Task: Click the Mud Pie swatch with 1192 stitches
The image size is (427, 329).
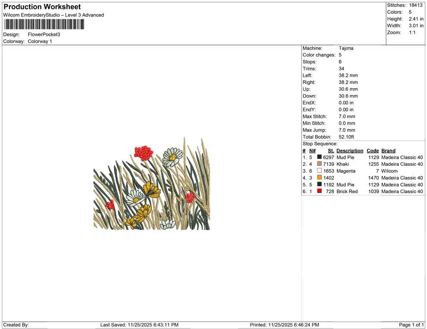Action: (x=320, y=184)
